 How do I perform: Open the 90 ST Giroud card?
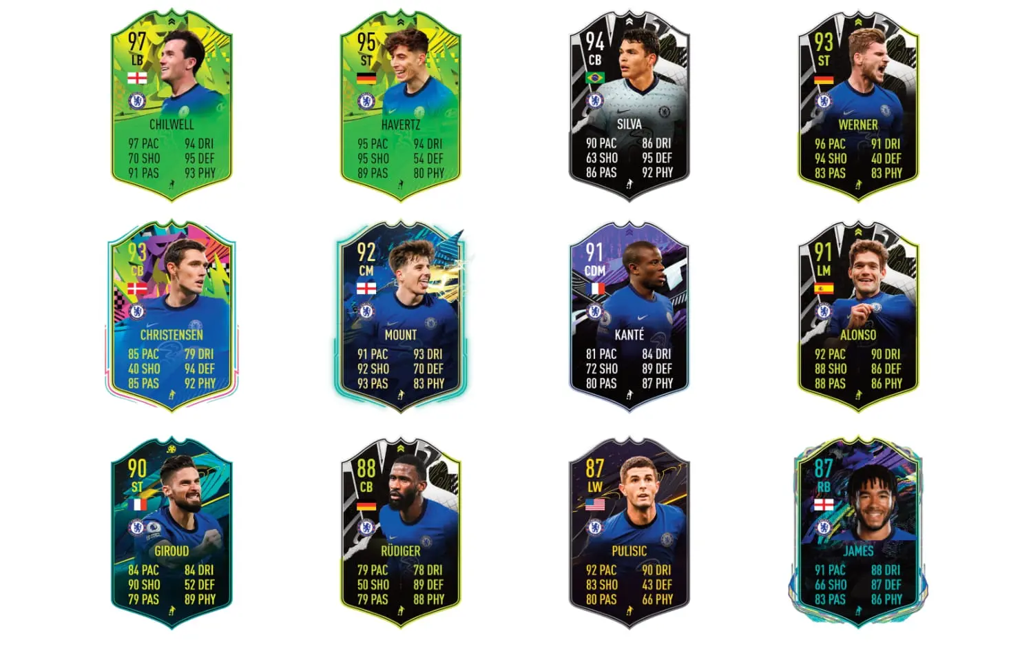click(x=171, y=533)
